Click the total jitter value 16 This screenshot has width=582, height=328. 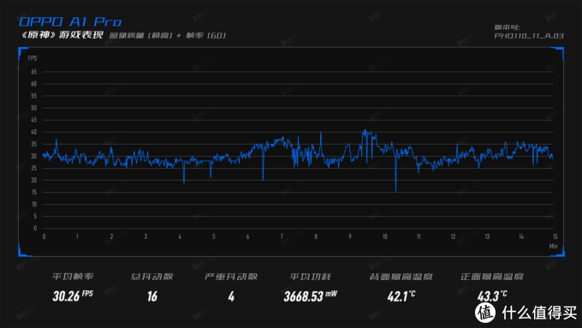[152, 296]
